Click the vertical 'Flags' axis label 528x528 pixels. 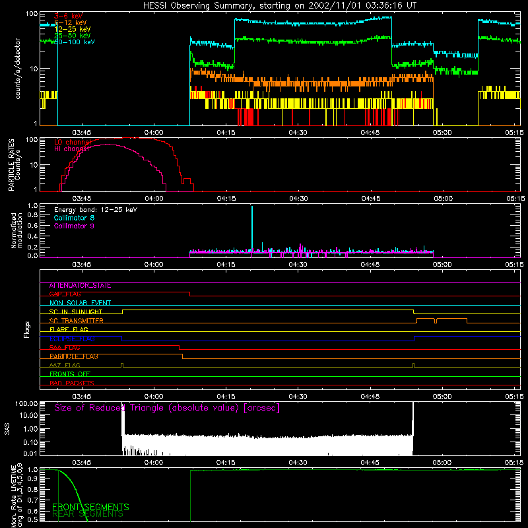pyautogui.click(x=26, y=329)
